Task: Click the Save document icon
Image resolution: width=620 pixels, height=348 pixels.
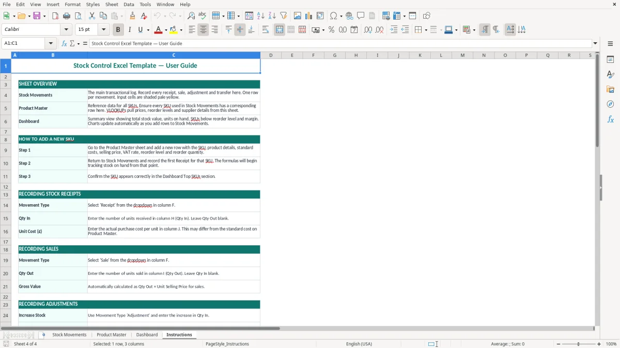Action: click(37, 16)
